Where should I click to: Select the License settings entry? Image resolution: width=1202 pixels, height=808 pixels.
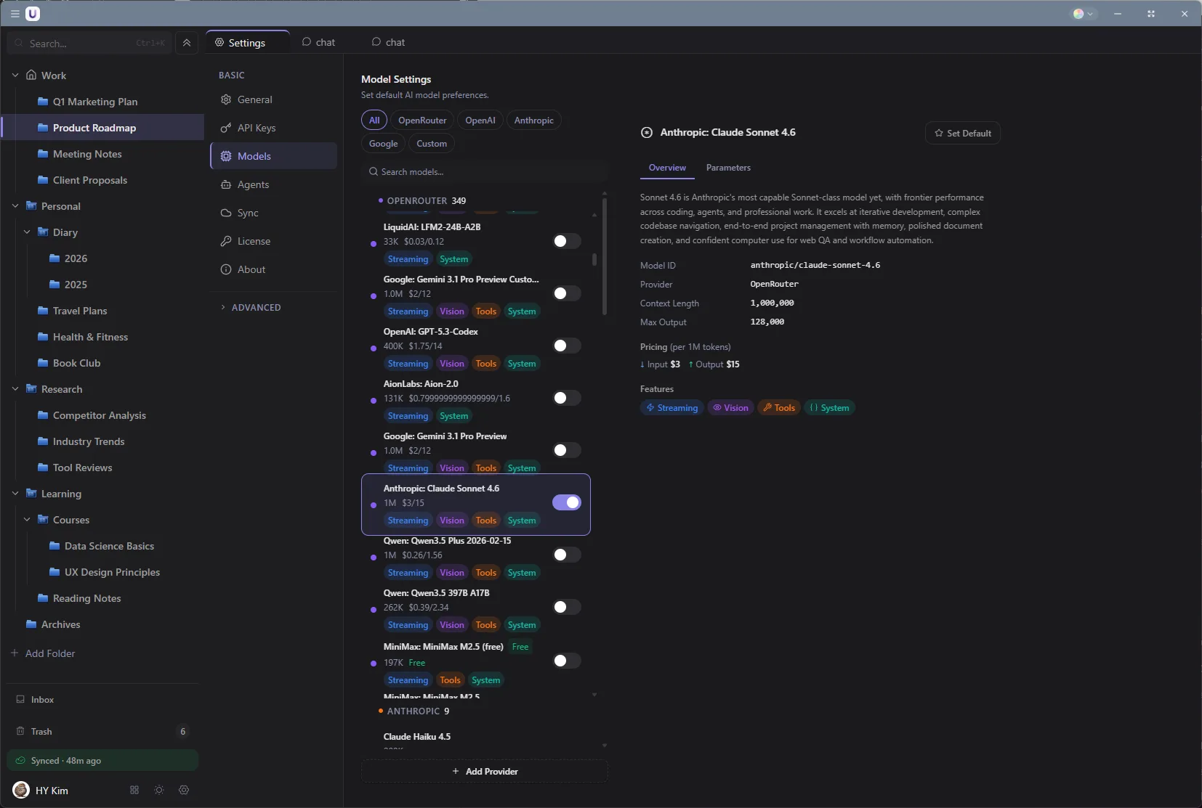click(x=252, y=241)
